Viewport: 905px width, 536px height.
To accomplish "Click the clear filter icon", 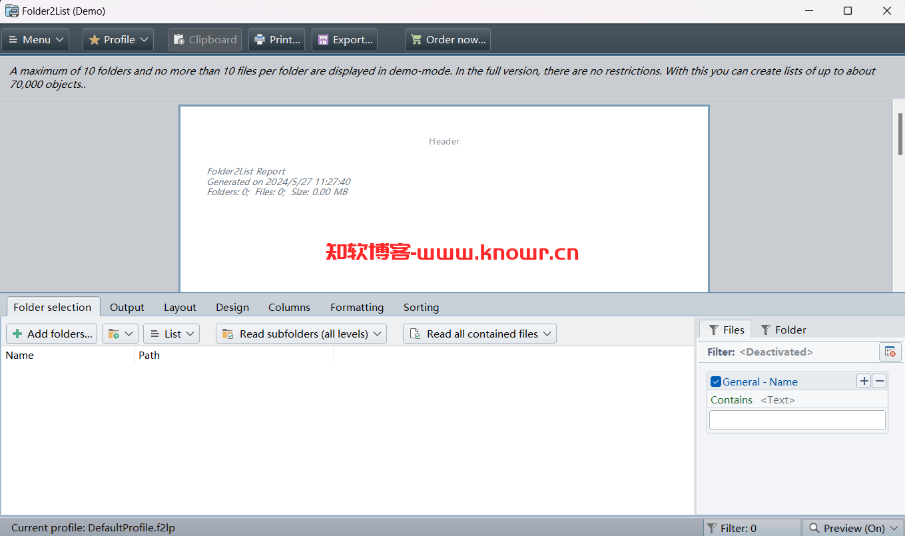I will click(x=890, y=352).
